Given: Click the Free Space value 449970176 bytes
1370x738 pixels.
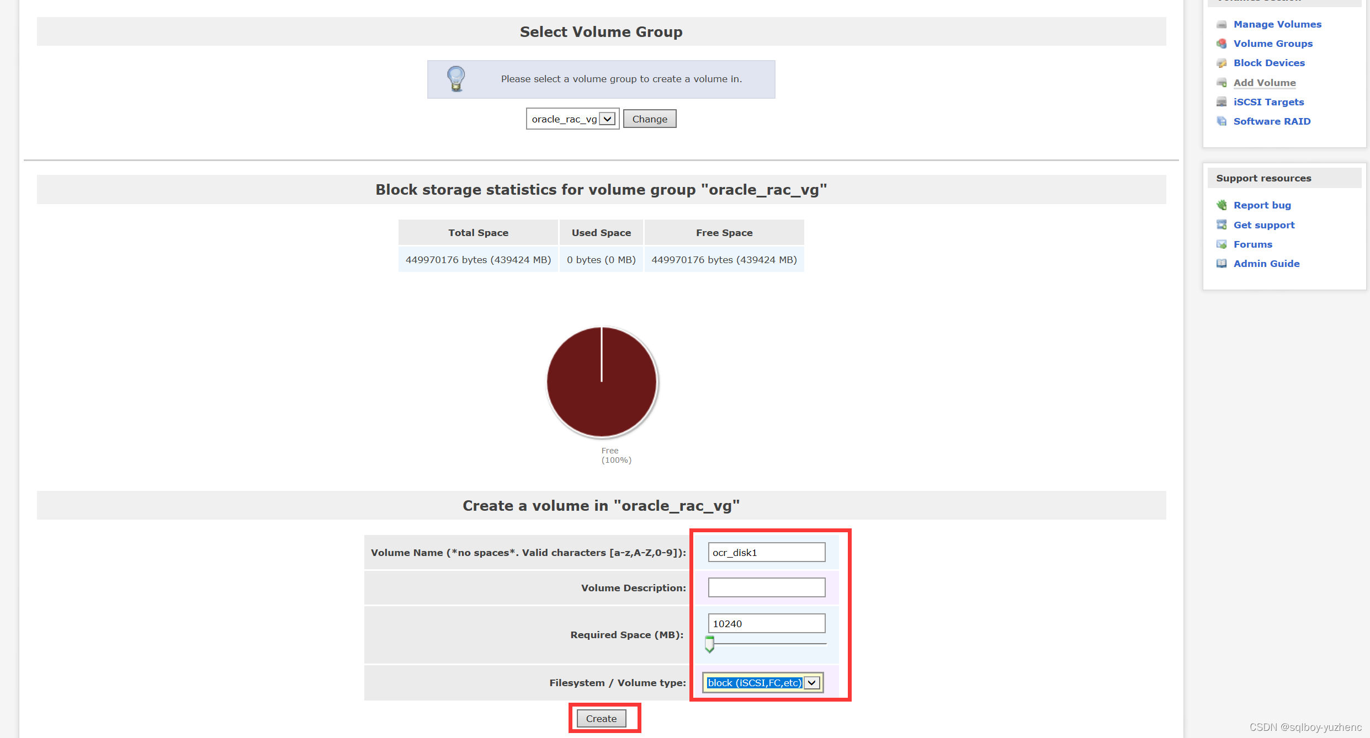Looking at the screenshot, I should coord(724,260).
